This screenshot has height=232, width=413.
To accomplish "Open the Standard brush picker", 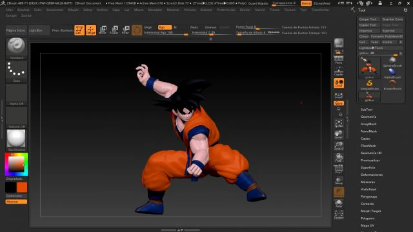I will point(16,49).
